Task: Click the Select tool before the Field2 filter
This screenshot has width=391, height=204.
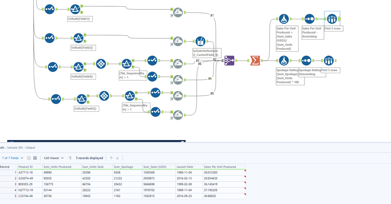Action: [x=49, y=38]
